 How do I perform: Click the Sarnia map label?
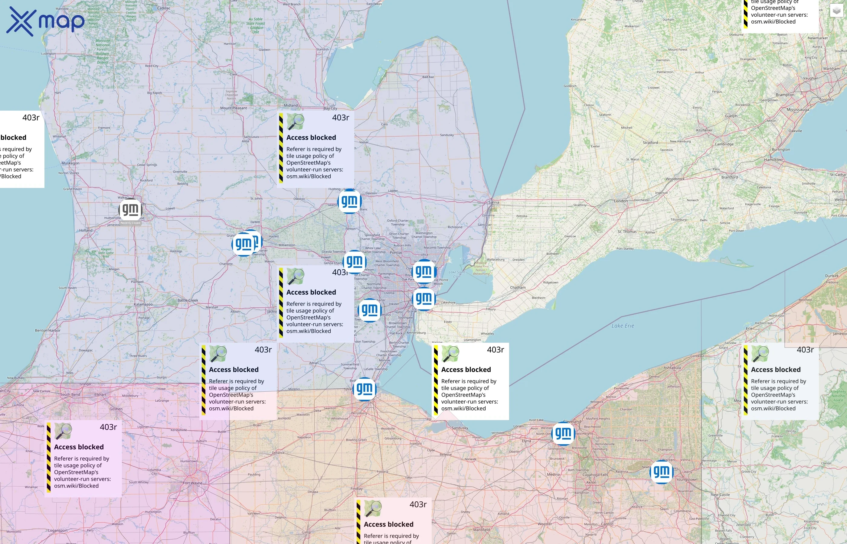tap(493, 202)
